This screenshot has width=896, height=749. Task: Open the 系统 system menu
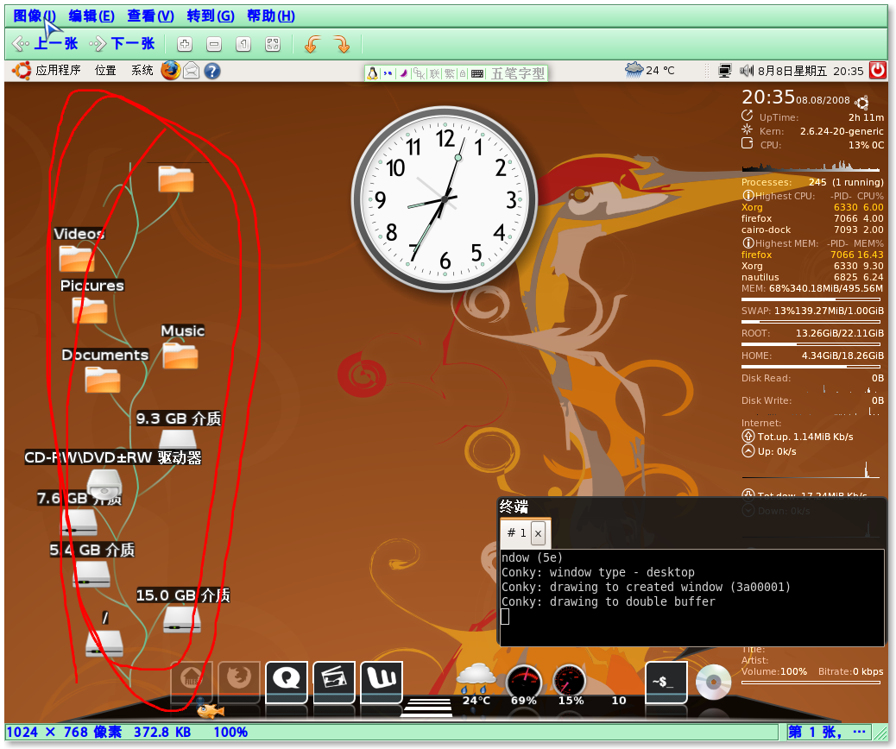(142, 70)
